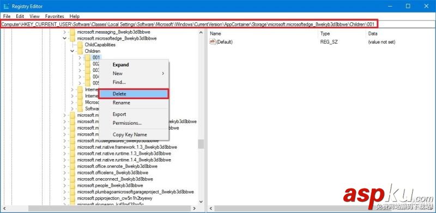Click values pane horizontal scrollbar left arrow
436x213 pixels.
[211, 208]
